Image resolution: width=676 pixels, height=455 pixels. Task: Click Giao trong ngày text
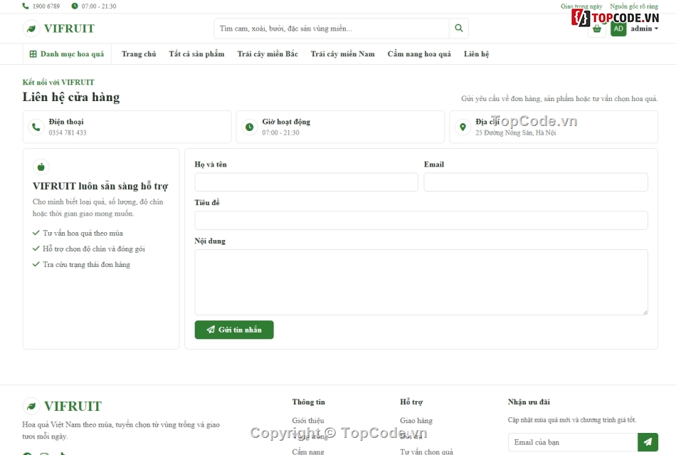[581, 6]
